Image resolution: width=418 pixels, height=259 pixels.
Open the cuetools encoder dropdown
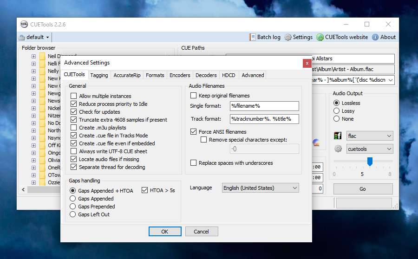coord(370,149)
